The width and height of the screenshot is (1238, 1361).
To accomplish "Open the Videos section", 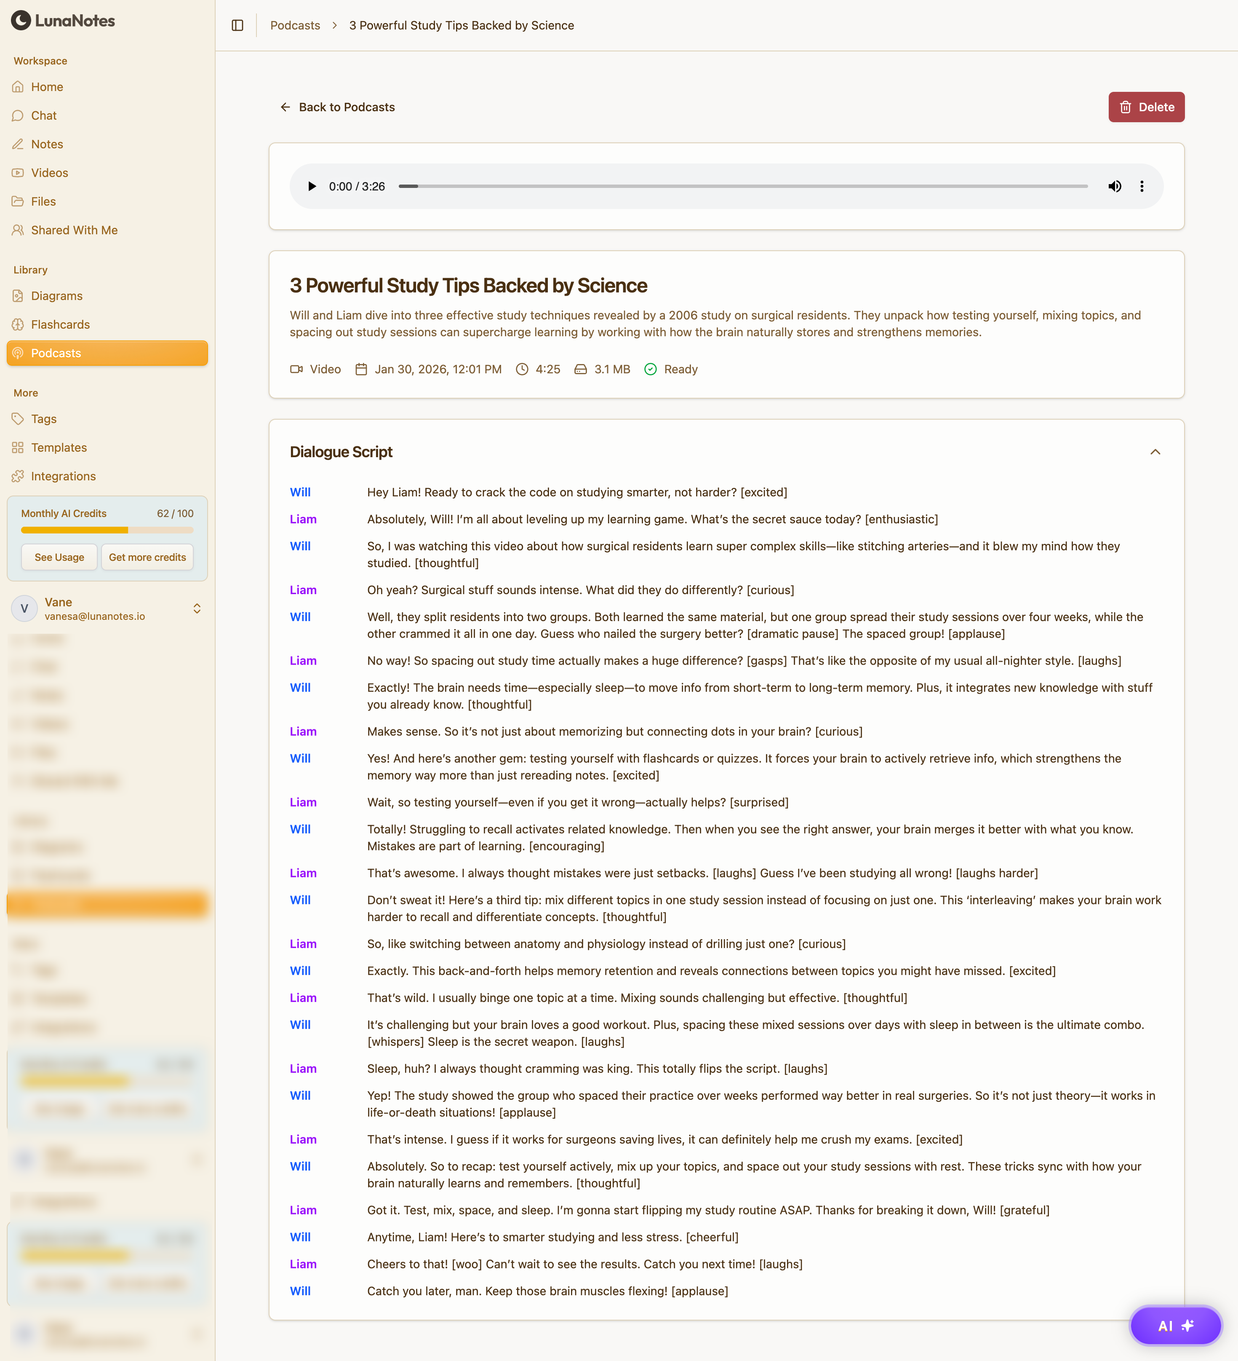I will (x=49, y=173).
